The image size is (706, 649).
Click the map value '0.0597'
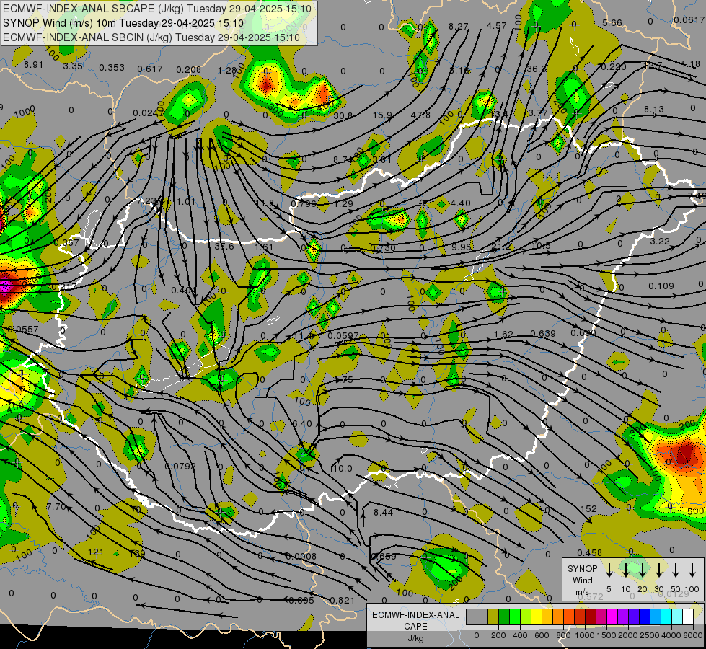[343, 335]
